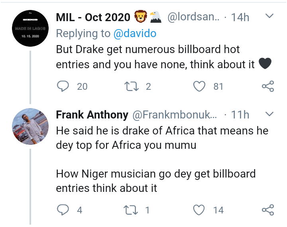Open the @lordsan.. handle
Image resolution: width=287 pixels, height=227 pixels.
pos(193,17)
